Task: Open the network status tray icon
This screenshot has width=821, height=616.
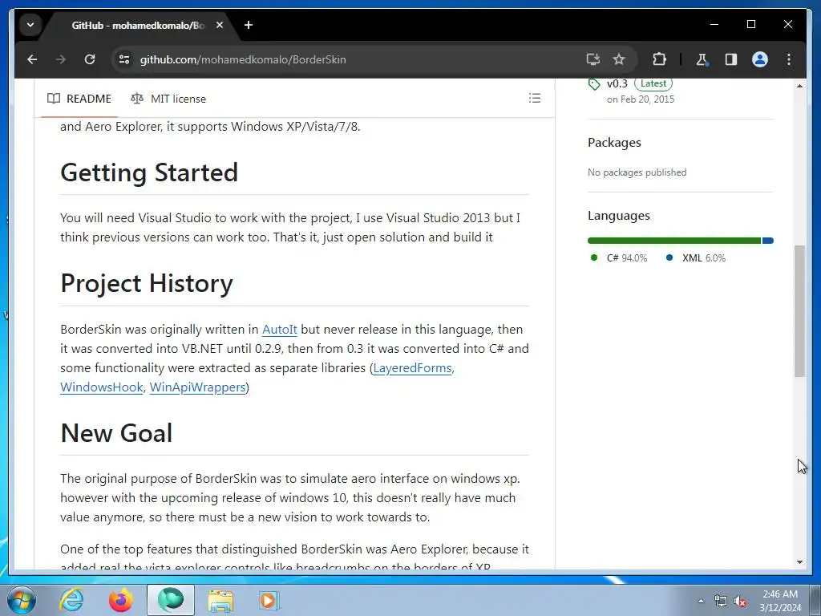Action: [x=721, y=602]
